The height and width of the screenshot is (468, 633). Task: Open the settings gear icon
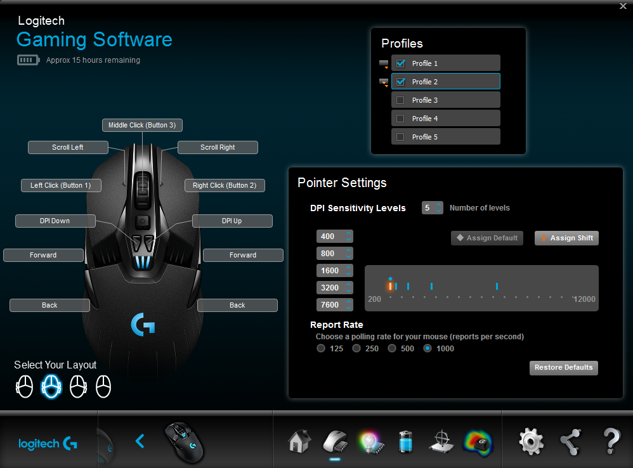(531, 441)
